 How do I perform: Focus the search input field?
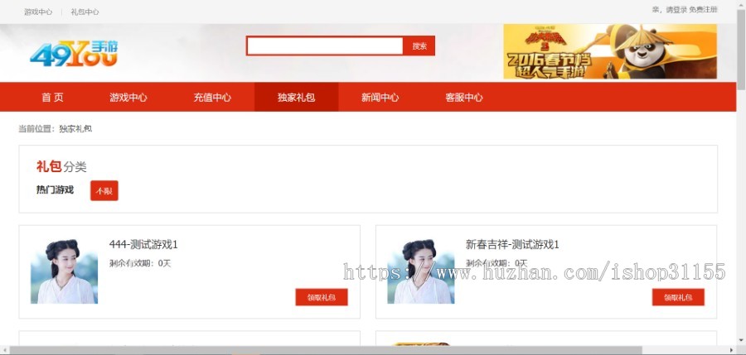(x=324, y=46)
